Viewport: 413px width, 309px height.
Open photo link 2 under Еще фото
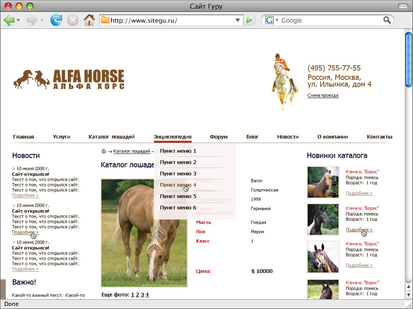point(137,295)
